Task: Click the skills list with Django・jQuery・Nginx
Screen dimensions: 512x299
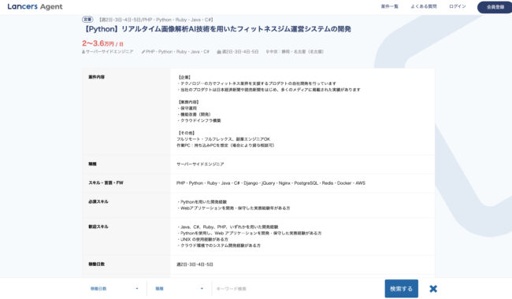Action: click(x=271, y=183)
